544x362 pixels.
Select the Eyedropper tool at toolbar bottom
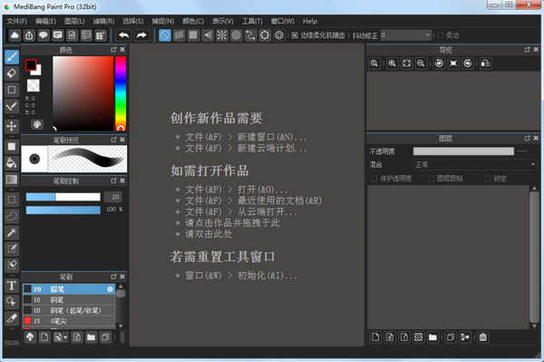point(12,318)
